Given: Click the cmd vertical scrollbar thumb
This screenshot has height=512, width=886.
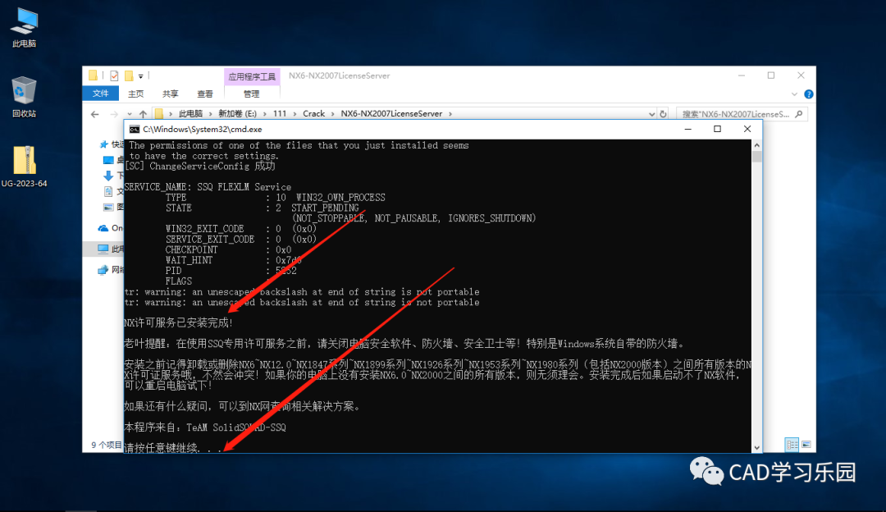Looking at the screenshot, I should 756,157.
